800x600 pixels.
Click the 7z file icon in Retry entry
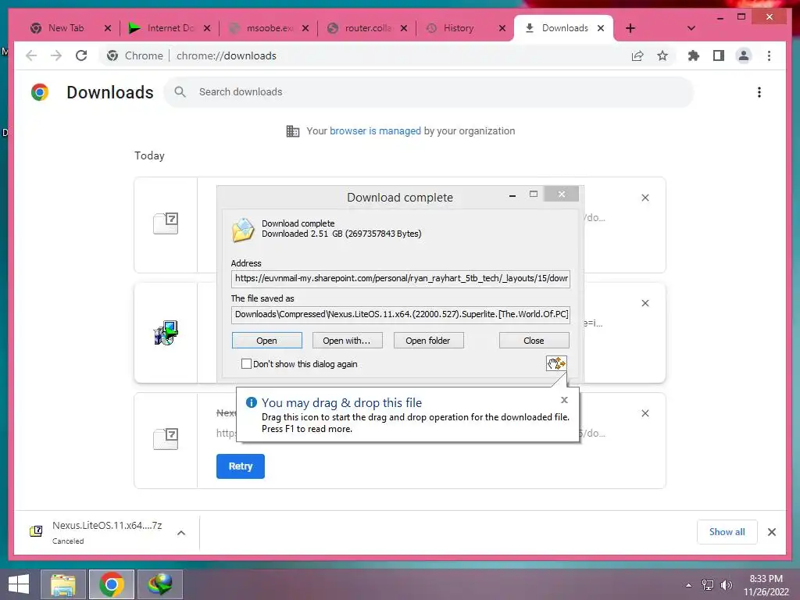166,439
